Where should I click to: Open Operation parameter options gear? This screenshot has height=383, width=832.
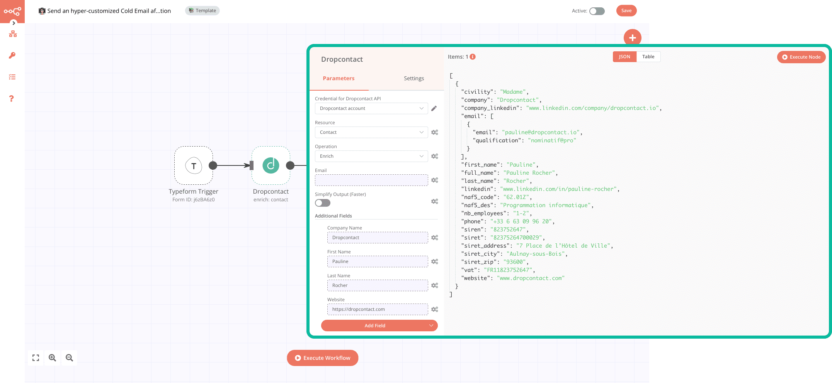(x=434, y=156)
